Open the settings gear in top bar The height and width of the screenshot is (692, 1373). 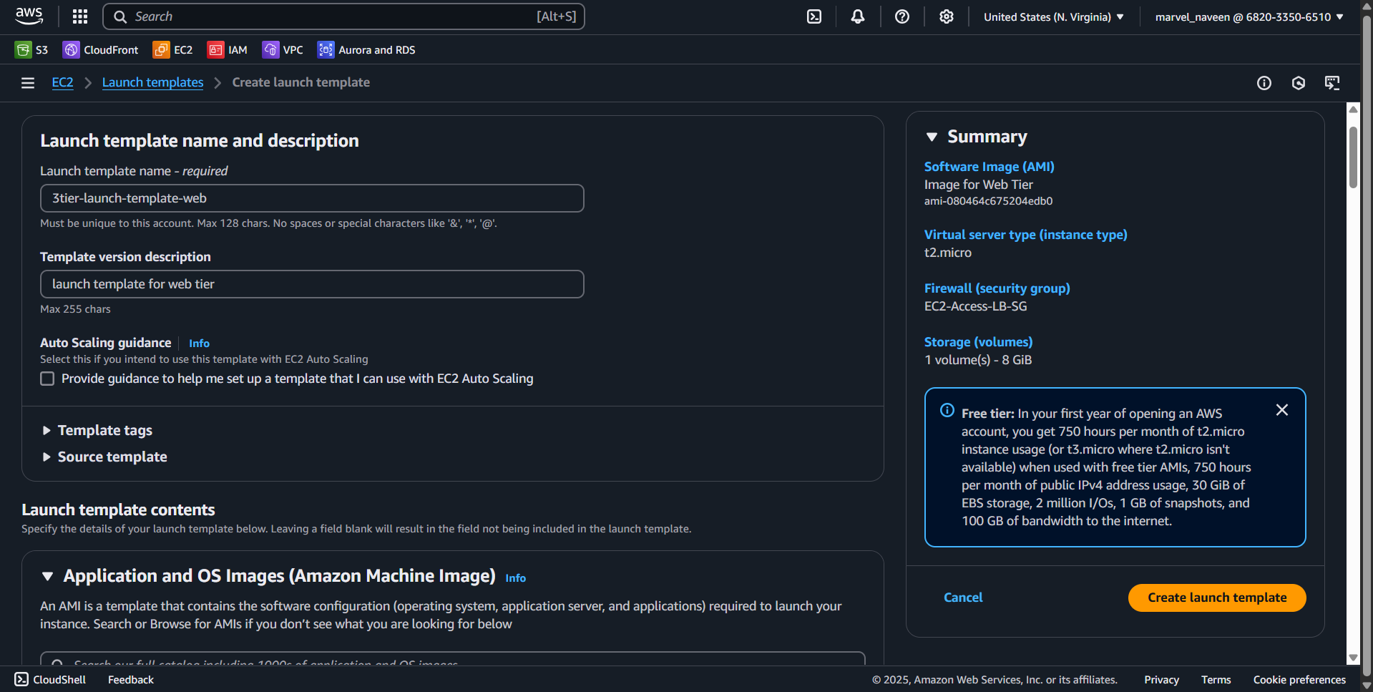pos(947,16)
